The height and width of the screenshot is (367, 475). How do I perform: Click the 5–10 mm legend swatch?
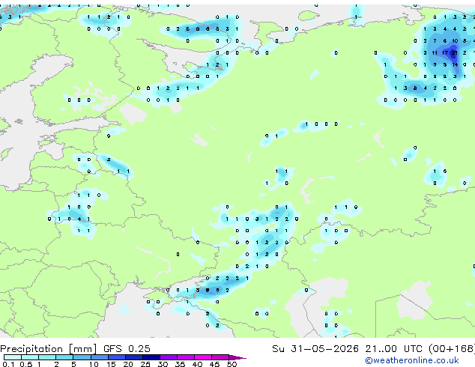point(82,357)
